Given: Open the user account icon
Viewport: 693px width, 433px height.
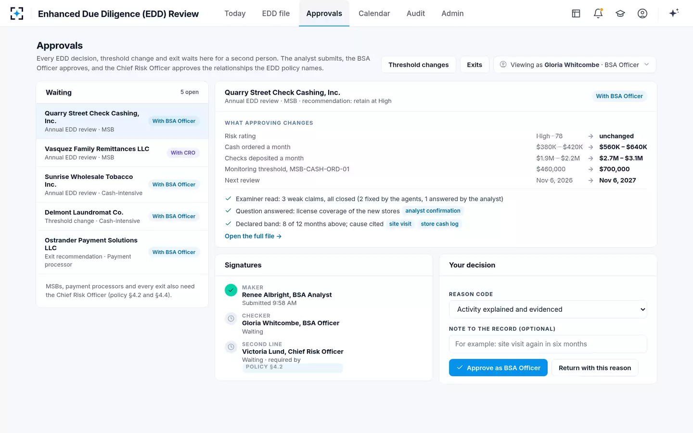Looking at the screenshot, I should click(642, 13).
